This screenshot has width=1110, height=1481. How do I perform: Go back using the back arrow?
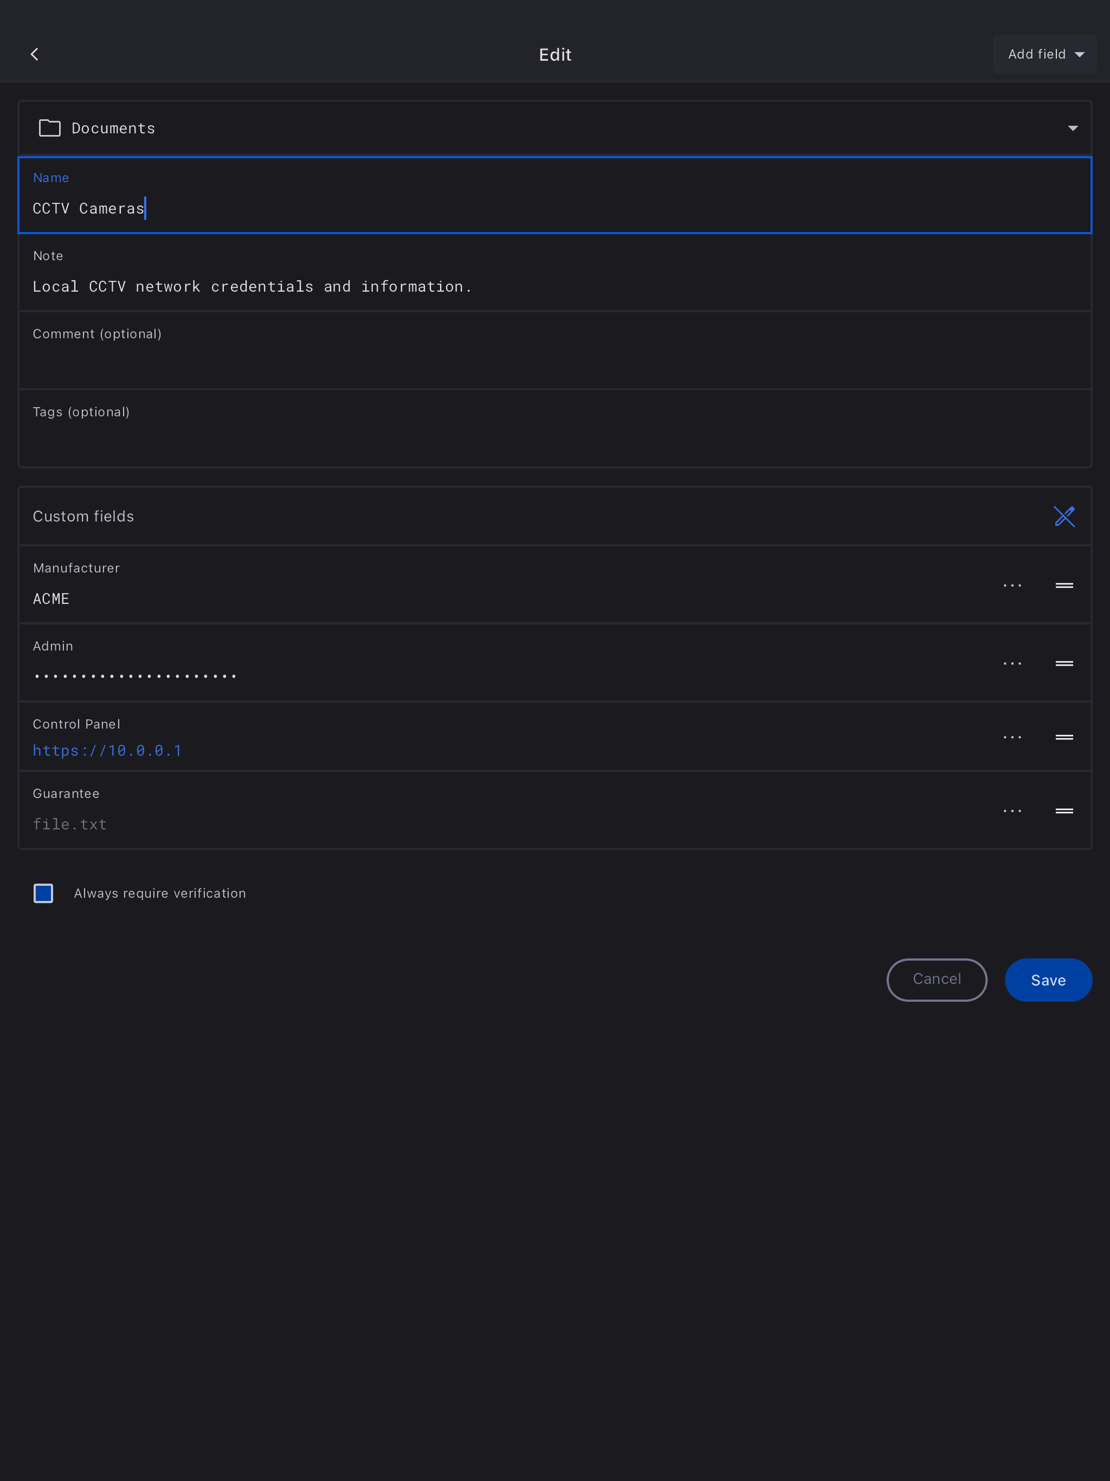35,54
